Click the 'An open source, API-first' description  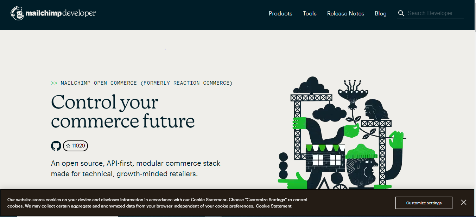point(136,169)
